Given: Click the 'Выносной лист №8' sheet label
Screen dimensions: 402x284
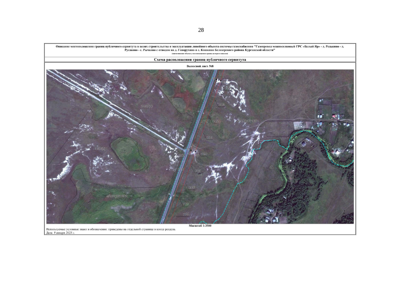Looking at the screenshot, I should pos(200,67).
